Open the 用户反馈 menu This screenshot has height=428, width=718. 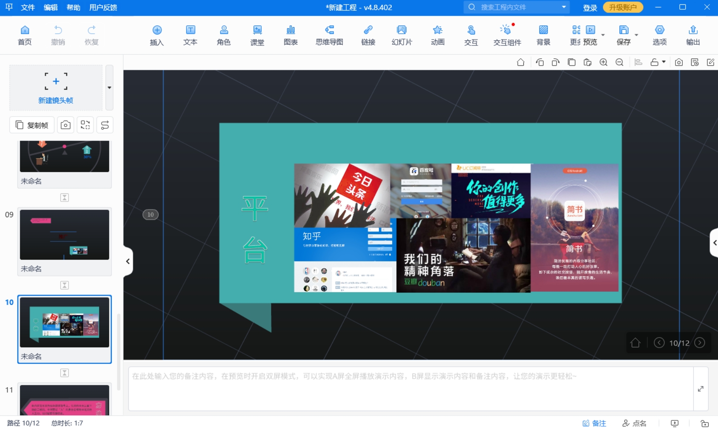point(103,8)
